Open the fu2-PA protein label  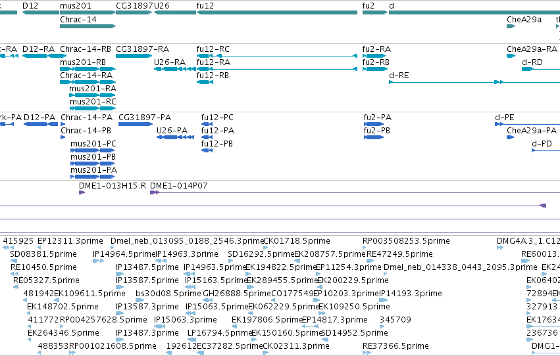pyautogui.click(x=378, y=118)
